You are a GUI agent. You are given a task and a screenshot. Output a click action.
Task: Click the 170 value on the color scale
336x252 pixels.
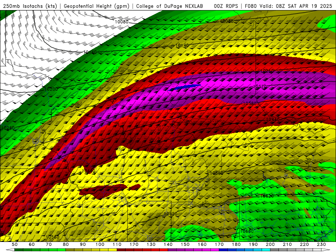click(219, 244)
